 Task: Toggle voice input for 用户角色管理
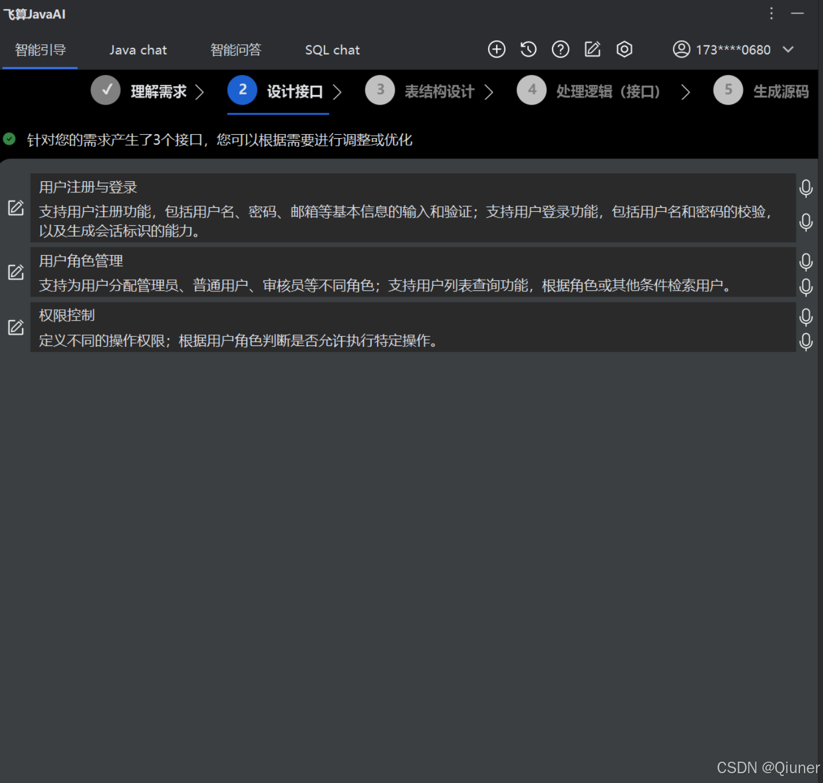point(806,261)
